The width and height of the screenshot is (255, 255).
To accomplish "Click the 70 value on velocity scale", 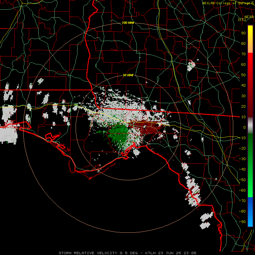I will 243,54.
